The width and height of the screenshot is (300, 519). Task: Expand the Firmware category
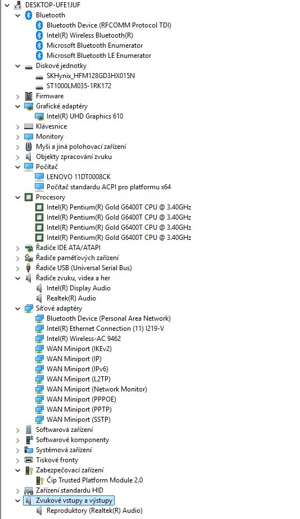coord(18,96)
